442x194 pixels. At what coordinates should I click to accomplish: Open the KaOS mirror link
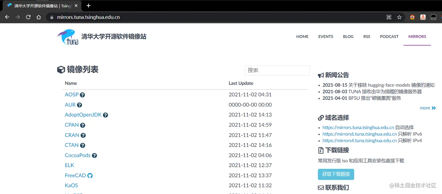click(71, 185)
